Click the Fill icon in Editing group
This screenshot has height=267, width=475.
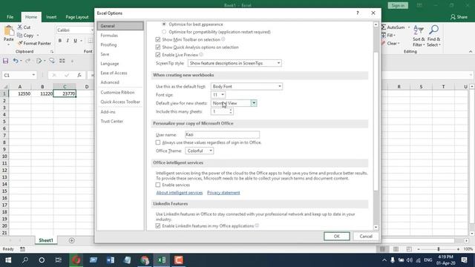pos(384,35)
